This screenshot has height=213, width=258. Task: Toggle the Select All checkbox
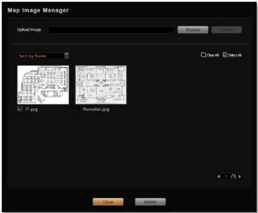(225, 55)
